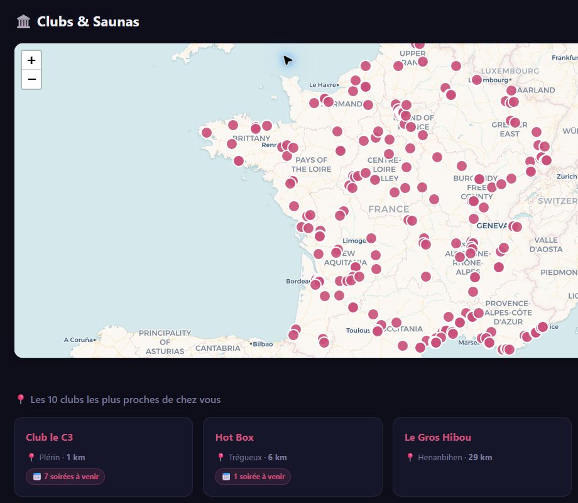Open the Club le C3 card title
Image resolution: width=578 pixels, height=503 pixels.
[50, 438]
